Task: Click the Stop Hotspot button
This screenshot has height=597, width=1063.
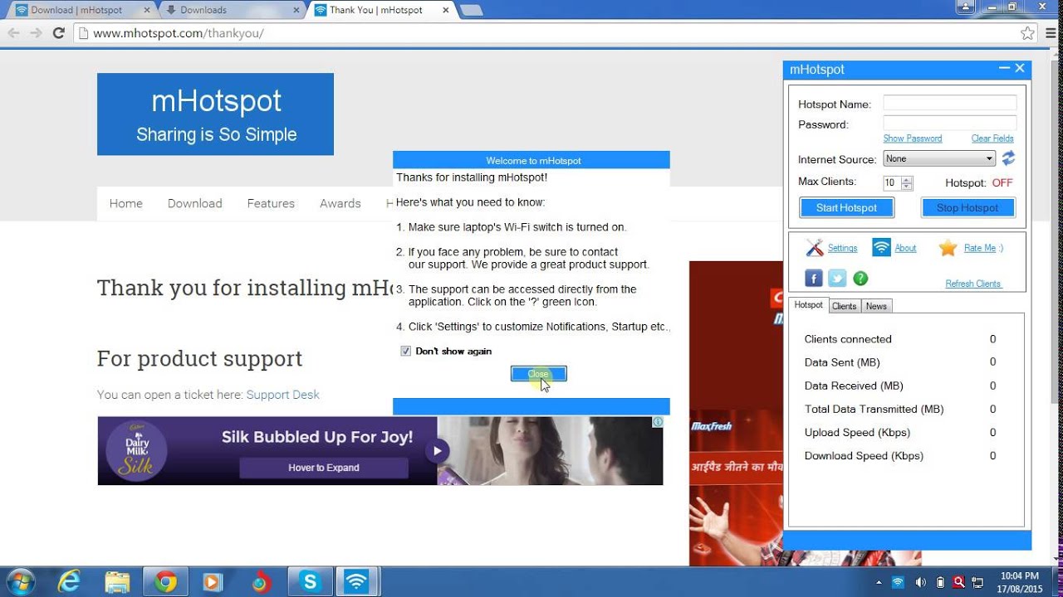Action: click(967, 207)
